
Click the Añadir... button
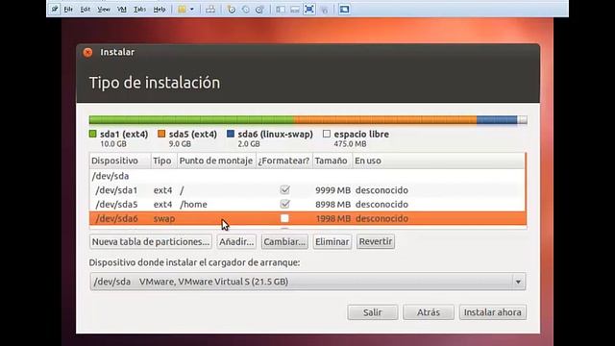236,241
